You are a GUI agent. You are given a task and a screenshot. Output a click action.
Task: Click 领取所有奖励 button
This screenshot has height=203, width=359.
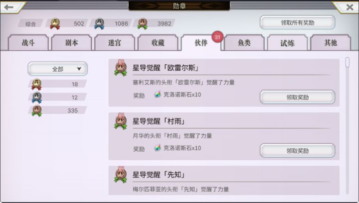[297, 22]
